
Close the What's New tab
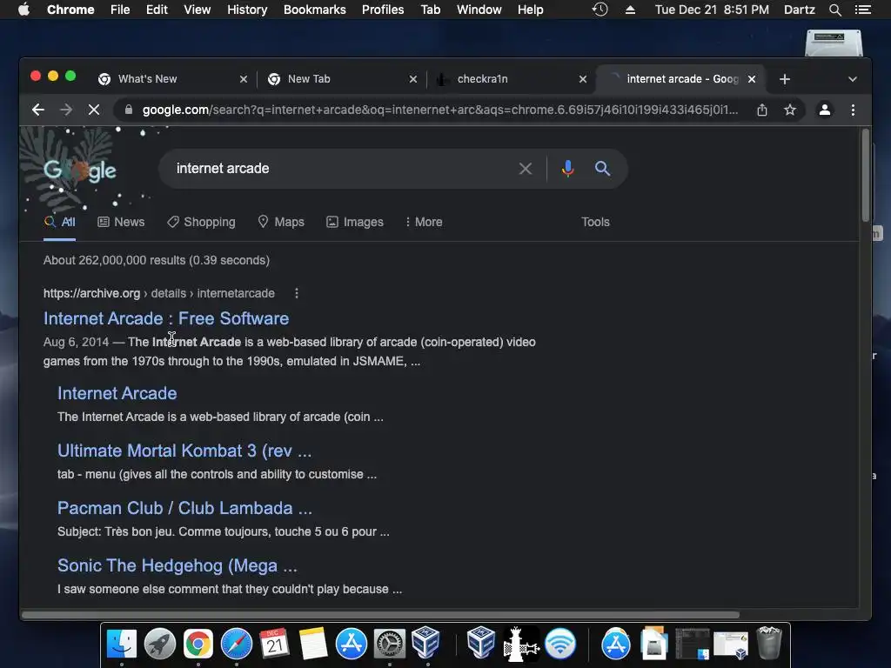(244, 79)
